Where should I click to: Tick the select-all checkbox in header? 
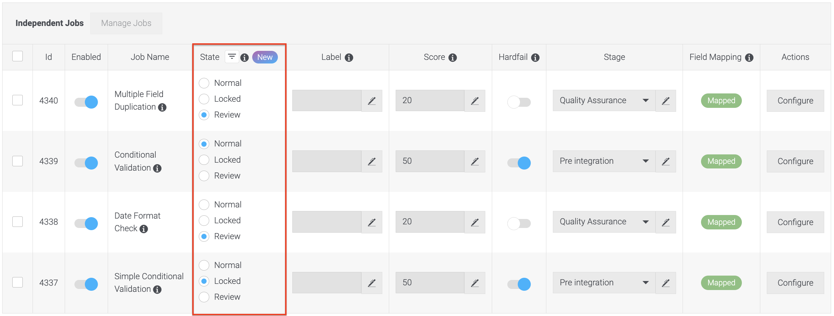click(17, 56)
